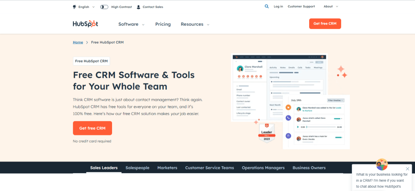Click Get free CRM in header

[x=325, y=24]
